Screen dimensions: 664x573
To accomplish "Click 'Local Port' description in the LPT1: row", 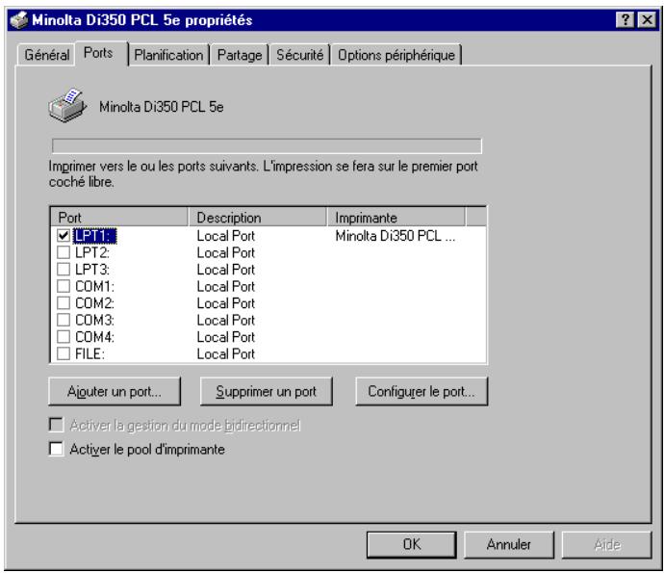I will point(226,236).
